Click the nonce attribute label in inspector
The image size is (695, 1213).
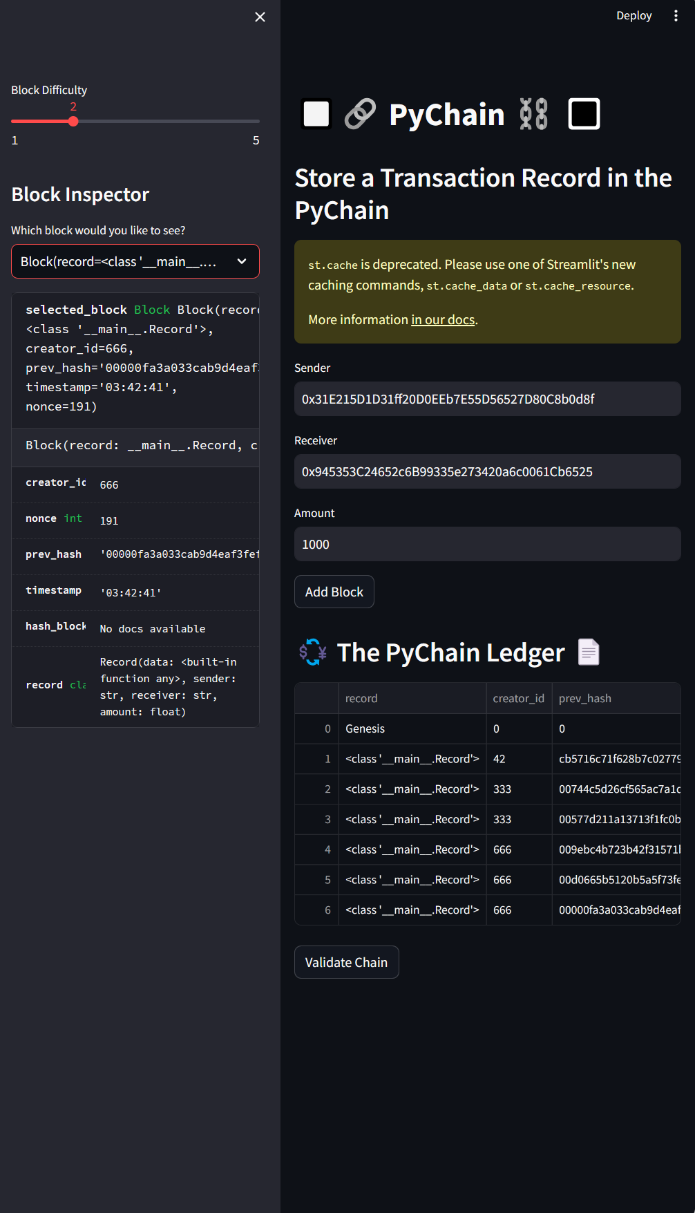point(41,518)
